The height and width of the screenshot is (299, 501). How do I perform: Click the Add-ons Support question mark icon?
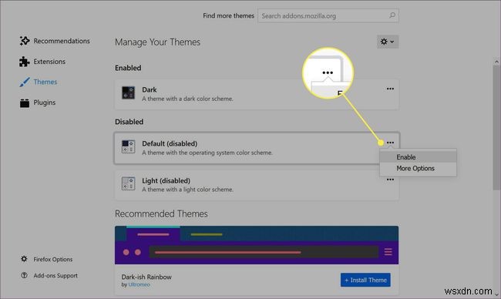click(24, 275)
